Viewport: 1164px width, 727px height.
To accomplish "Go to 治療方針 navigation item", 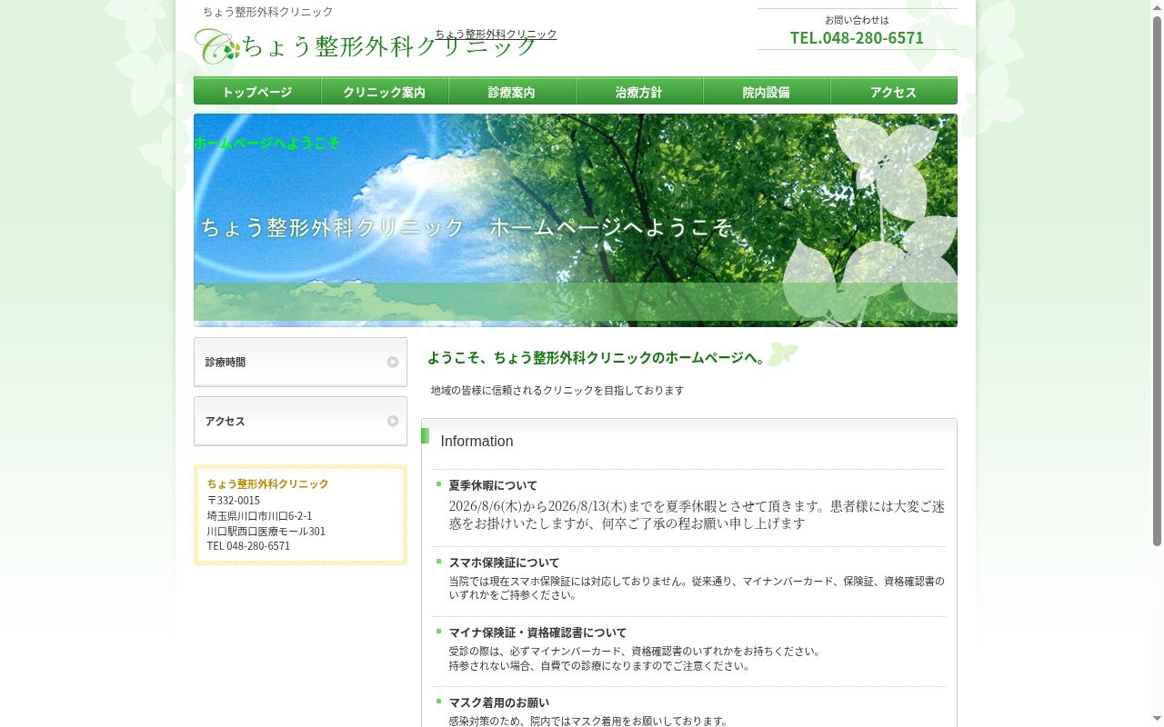I will 639,91.
